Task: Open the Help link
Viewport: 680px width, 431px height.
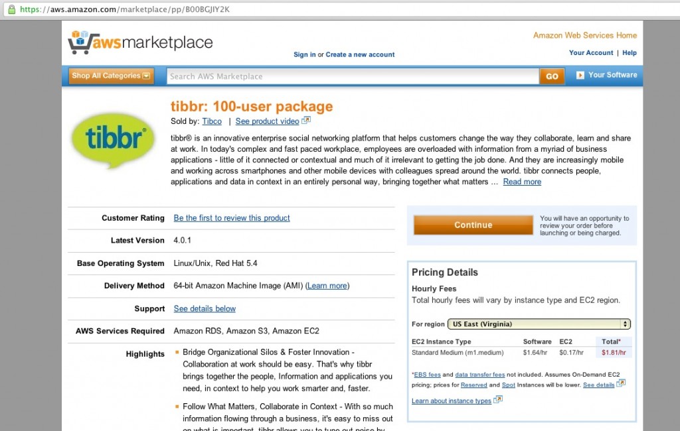Action: 630,53
